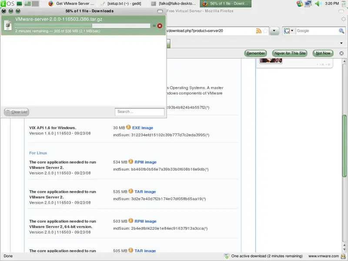This screenshot has height=261, width=348.
Task: Click 'Version 1.6.0 | 116503 - 09/23/08' text
Action: click(x=60, y=134)
